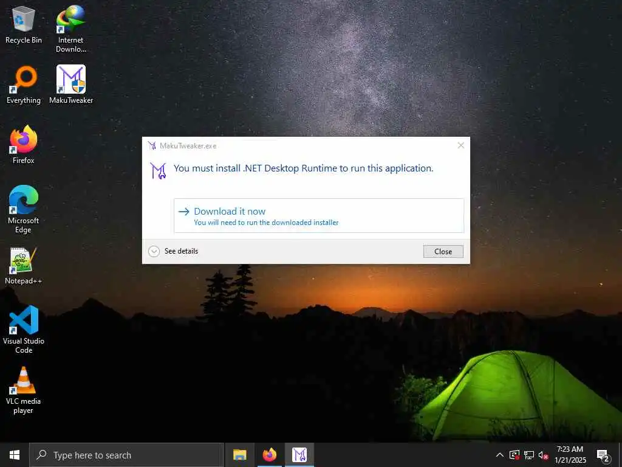Select the Firefox desktop shortcut

pyautogui.click(x=24, y=145)
